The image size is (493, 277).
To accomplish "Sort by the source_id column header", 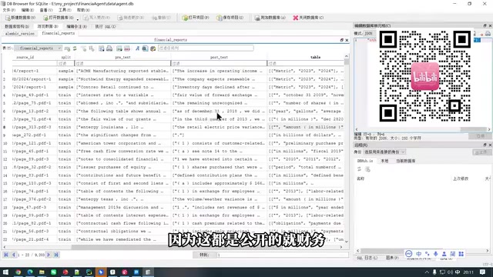I will coord(25,57).
